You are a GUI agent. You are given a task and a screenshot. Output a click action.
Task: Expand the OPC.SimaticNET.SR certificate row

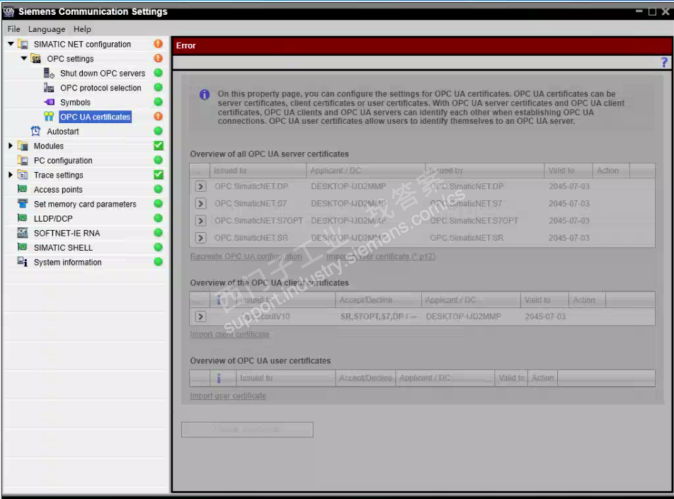[200, 238]
